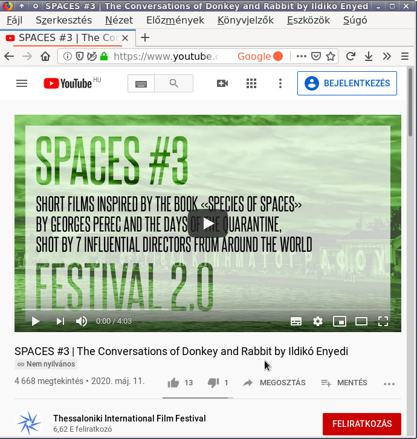
Task: Enter fullscreen mode
Action: pos(383,321)
